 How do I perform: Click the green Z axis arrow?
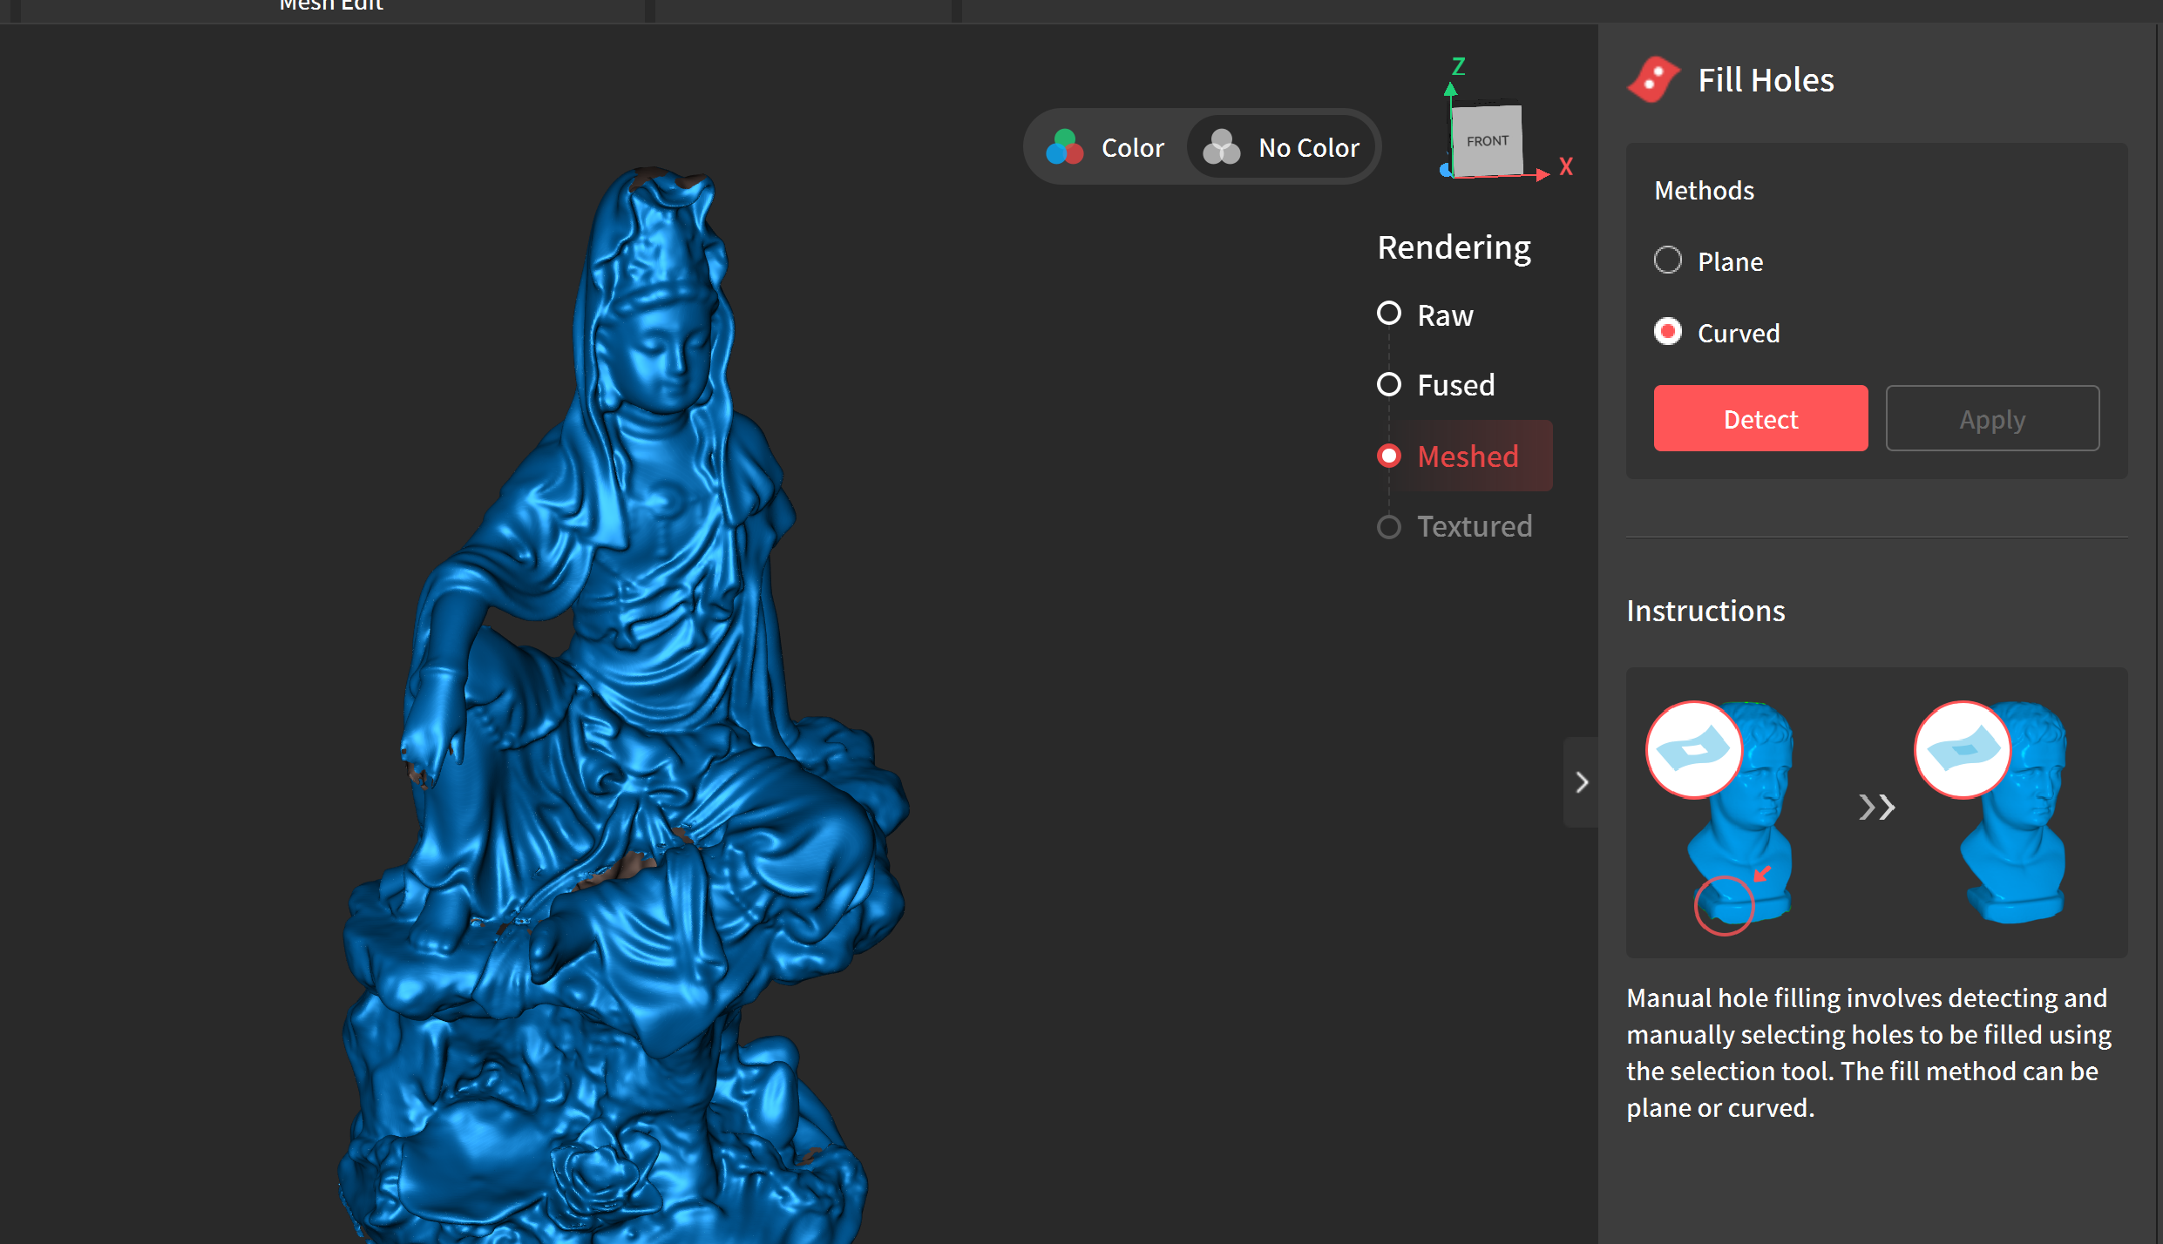pyautogui.click(x=1450, y=88)
